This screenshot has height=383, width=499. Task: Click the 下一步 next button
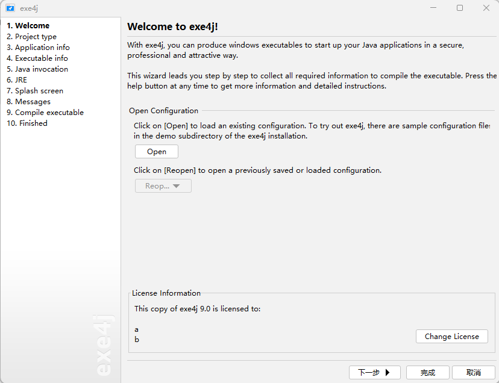tap(375, 372)
